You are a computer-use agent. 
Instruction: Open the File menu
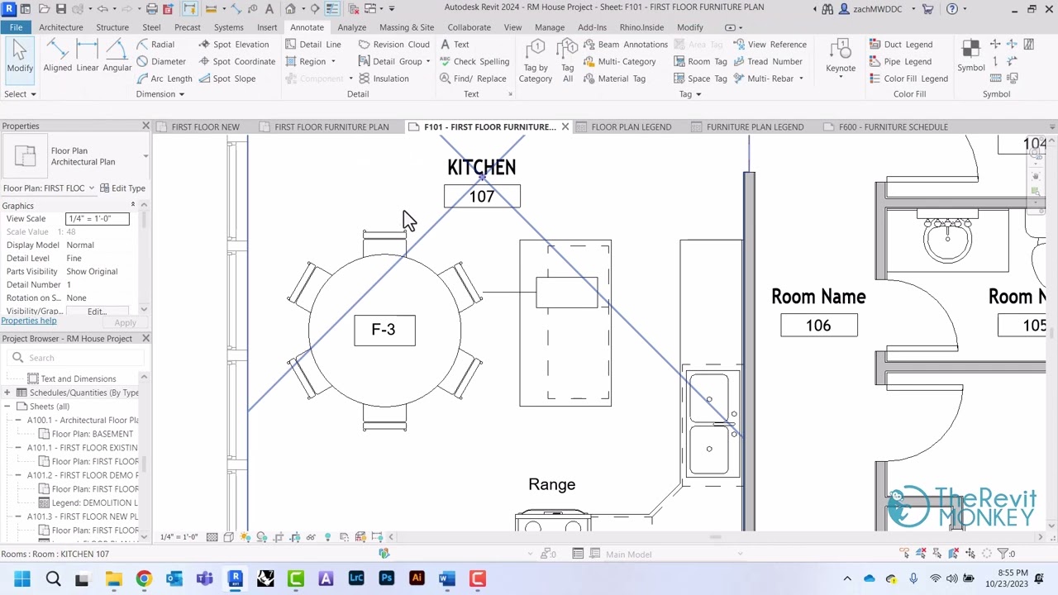coord(16,27)
